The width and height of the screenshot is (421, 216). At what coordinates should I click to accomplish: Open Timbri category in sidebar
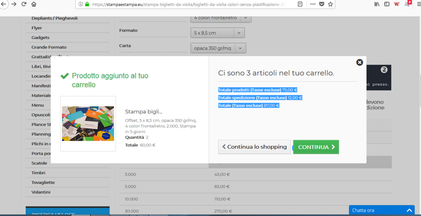pos(38,173)
